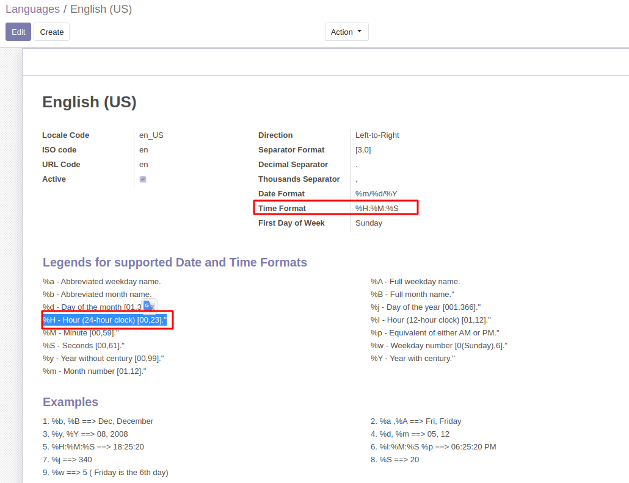The height and width of the screenshot is (483, 629).
Task: Click the Thousands Separator label
Action: 299,179
